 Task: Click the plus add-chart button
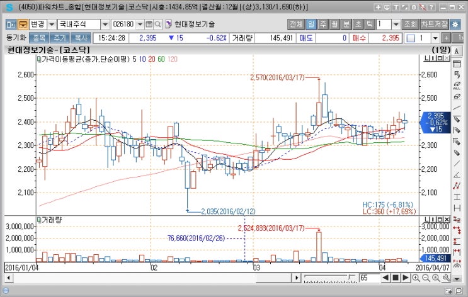[446, 38]
